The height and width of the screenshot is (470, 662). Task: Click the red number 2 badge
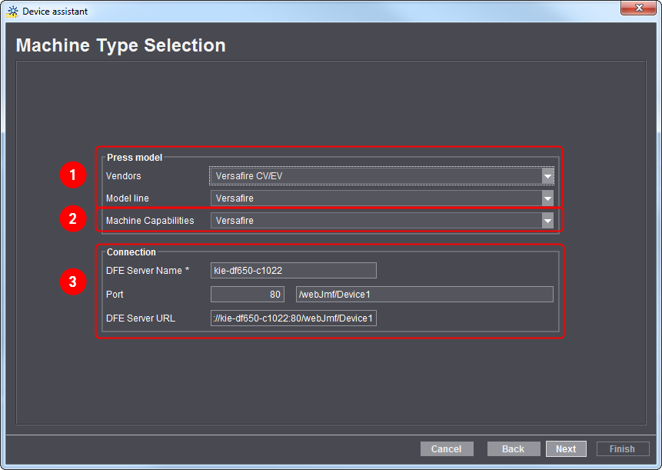[x=72, y=219]
